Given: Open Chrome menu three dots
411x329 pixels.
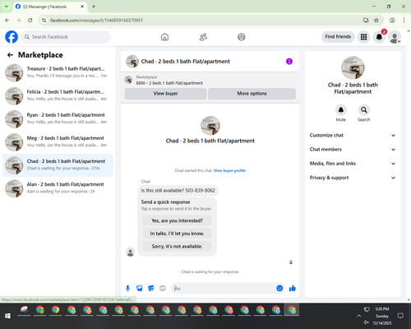Looking at the screenshot, I should 404,21.
